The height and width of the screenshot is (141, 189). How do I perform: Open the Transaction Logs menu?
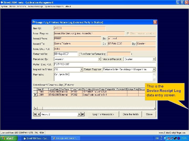tap(35, 7)
